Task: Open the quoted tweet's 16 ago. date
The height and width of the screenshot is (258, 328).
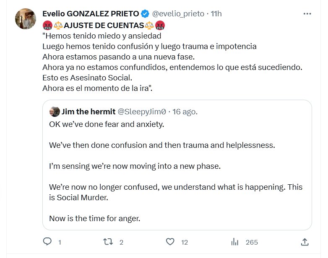Action: pos(185,112)
